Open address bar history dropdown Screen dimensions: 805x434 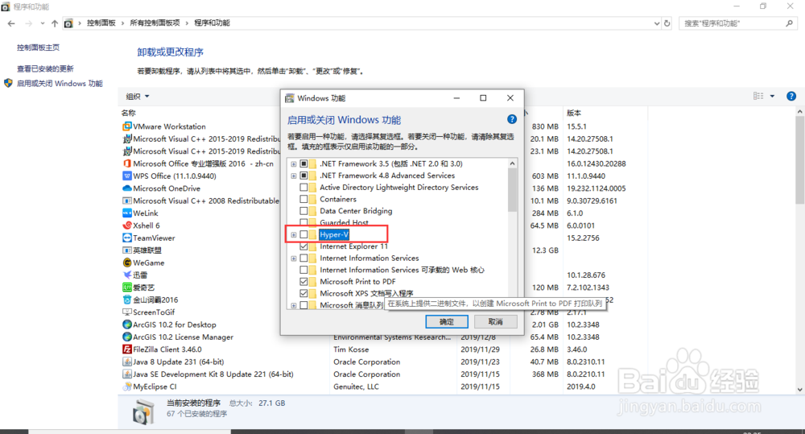click(657, 23)
